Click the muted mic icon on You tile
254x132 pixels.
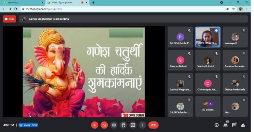click(x=244, y=100)
